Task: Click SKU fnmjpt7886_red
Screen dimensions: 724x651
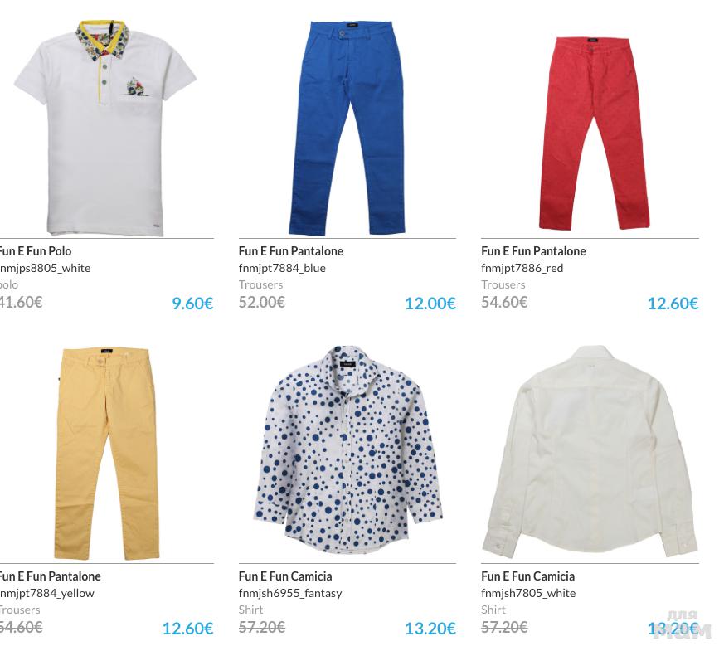Action: [522, 268]
